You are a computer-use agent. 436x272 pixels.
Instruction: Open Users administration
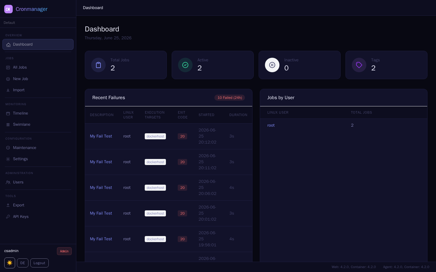coord(38,182)
